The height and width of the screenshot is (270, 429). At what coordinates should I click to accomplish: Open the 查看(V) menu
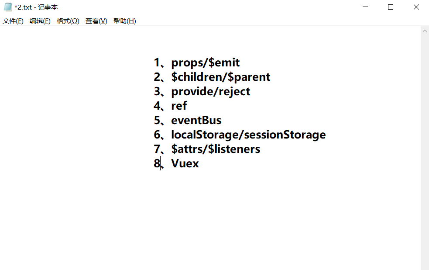click(96, 21)
